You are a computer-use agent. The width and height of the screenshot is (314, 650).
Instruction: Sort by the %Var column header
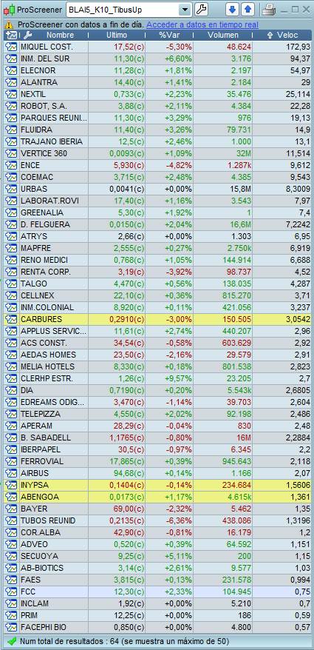(x=169, y=36)
